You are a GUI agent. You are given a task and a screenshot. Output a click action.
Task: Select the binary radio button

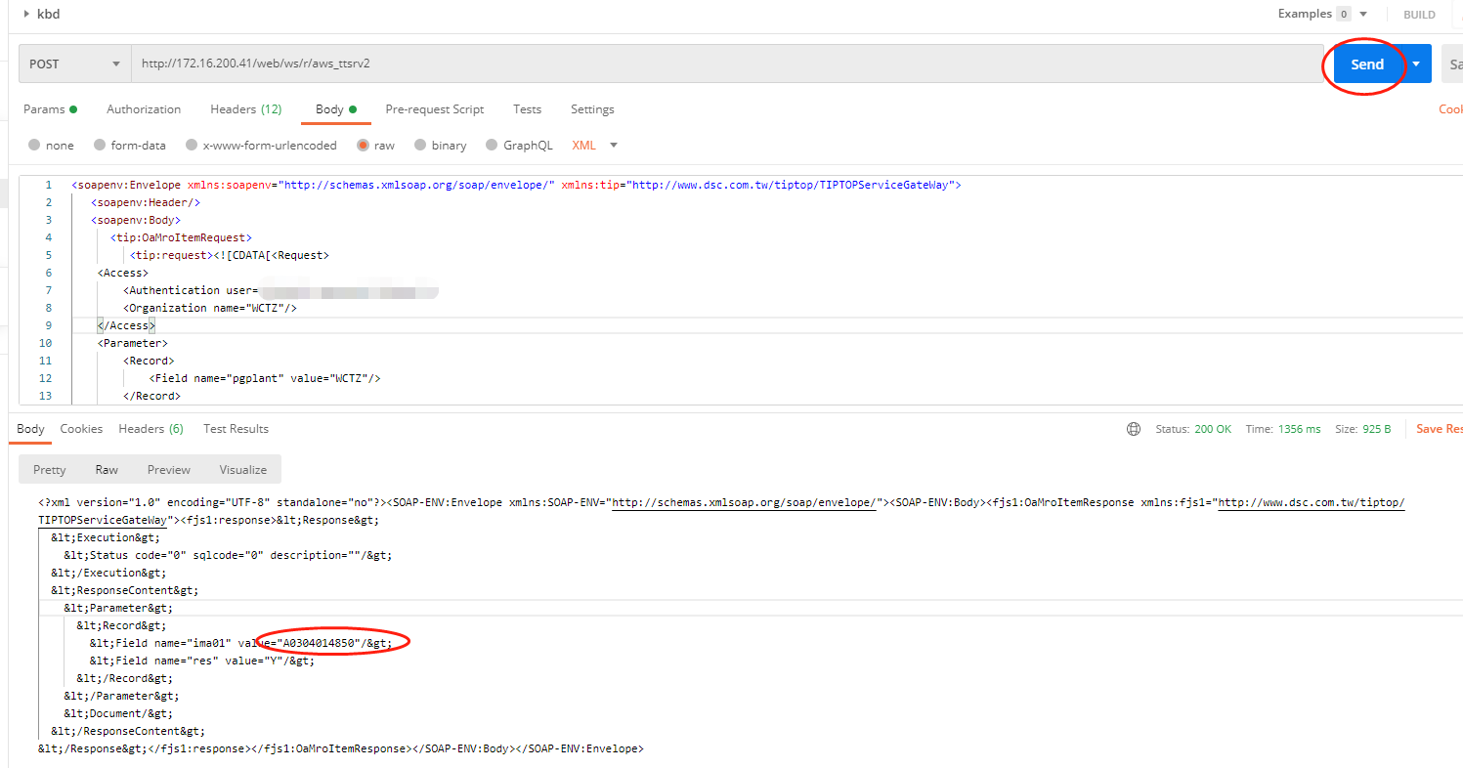click(x=420, y=146)
